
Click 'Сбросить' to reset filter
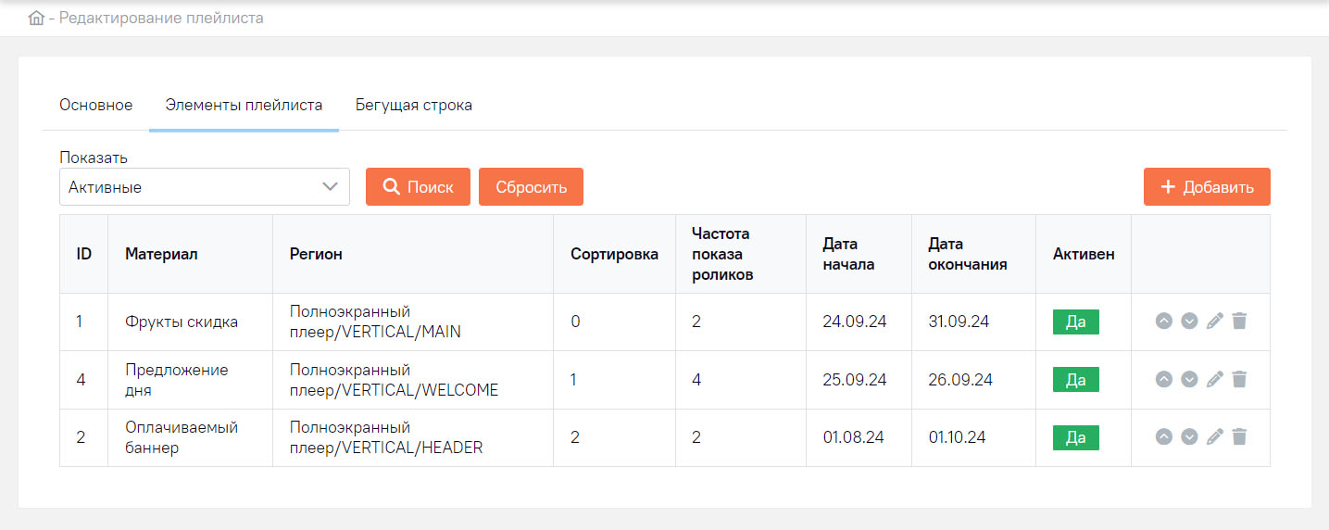tap(531, 187)
